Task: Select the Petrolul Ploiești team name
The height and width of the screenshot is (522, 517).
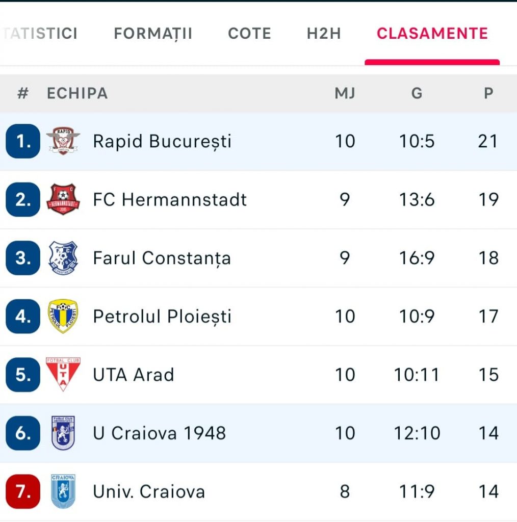Action: tap(162, 316)
